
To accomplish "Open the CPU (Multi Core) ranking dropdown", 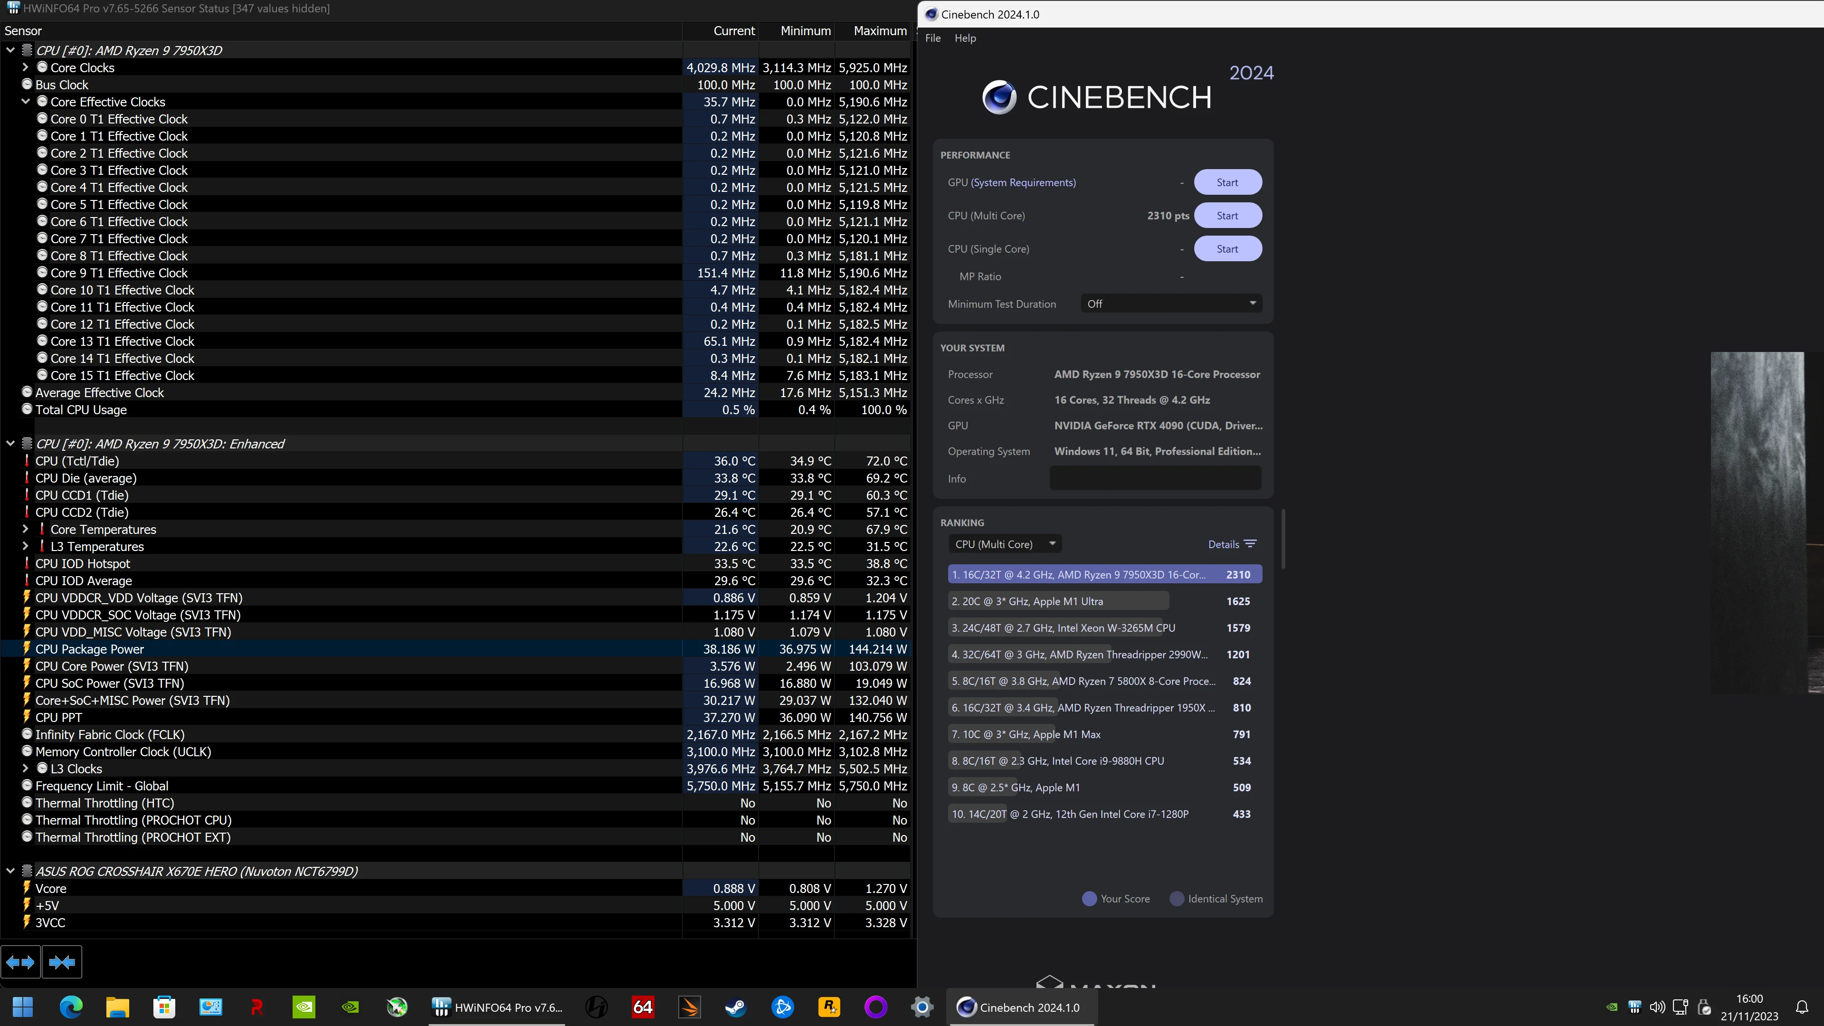I will tap(1005, 544).
